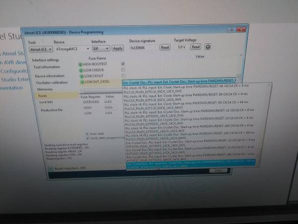
Task: Close the Device Programming dialog
Action: pos(241,29)
